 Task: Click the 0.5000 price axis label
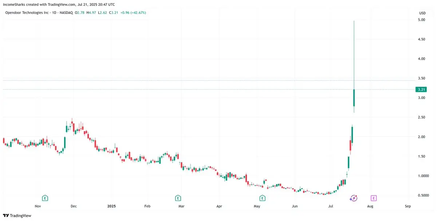(424, 196)
